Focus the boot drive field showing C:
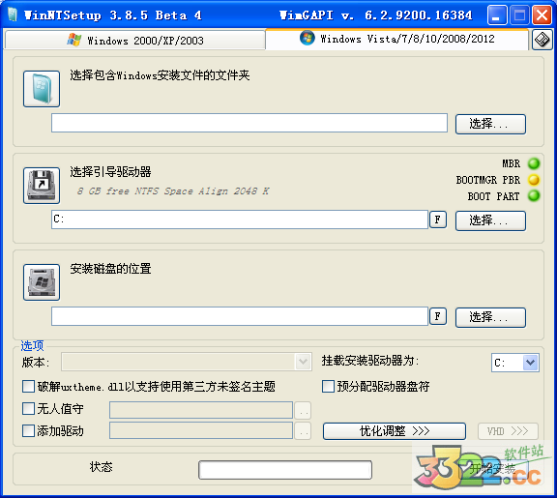 [240, 220]
